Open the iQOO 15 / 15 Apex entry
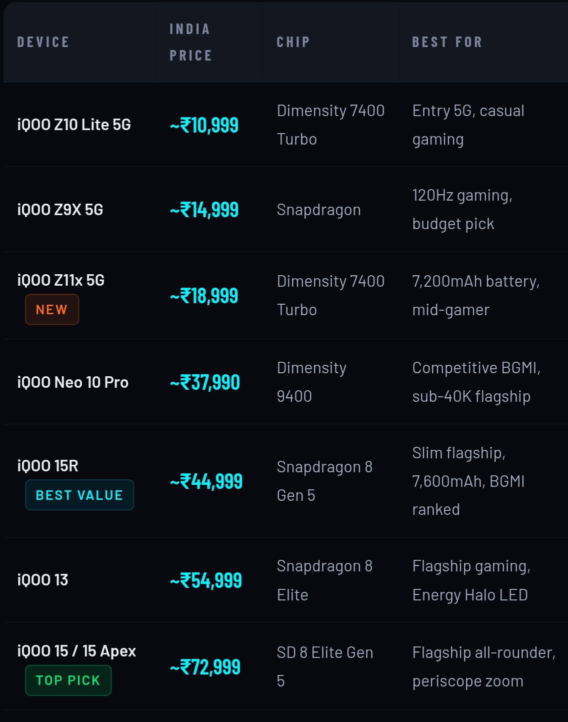The width and height of the screenshot is (568, 722). pyautogui.click(x=76, y=651)
